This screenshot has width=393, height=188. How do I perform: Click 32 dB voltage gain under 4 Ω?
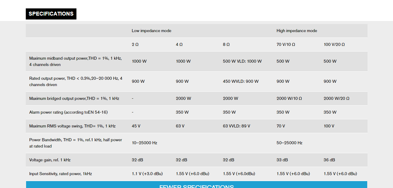182,160
